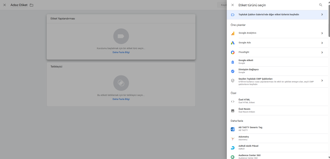Viewport: 330px width, 159px height.
Task: Click the Google Analytics bar-chart icon
Action: tap(233, 33)
